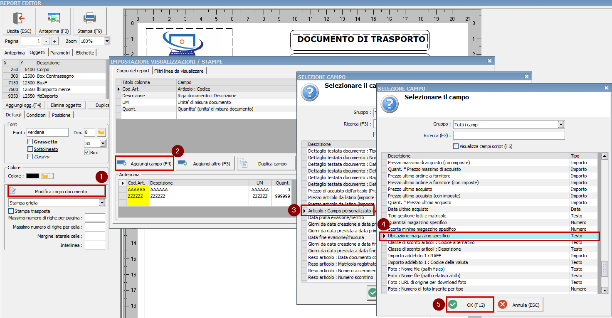The width and height of the screenshot is (612, 318).
Task: Click the Tipo column header
Action: click(584, 156)
